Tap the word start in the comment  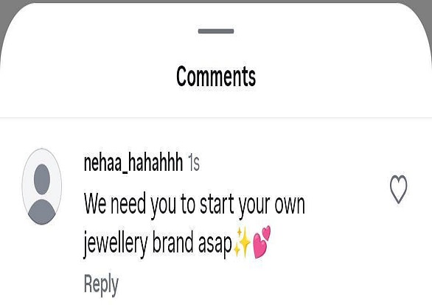217,204
